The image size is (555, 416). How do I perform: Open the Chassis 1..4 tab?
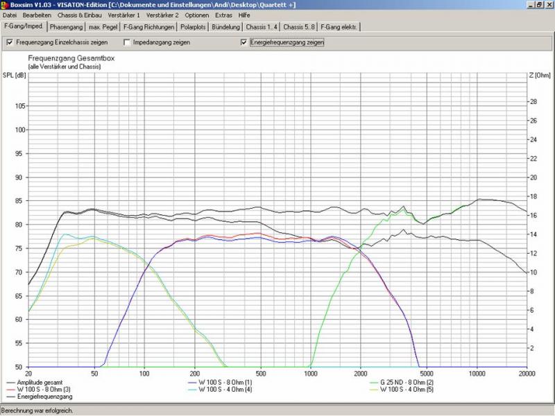[x=262, y=27]
